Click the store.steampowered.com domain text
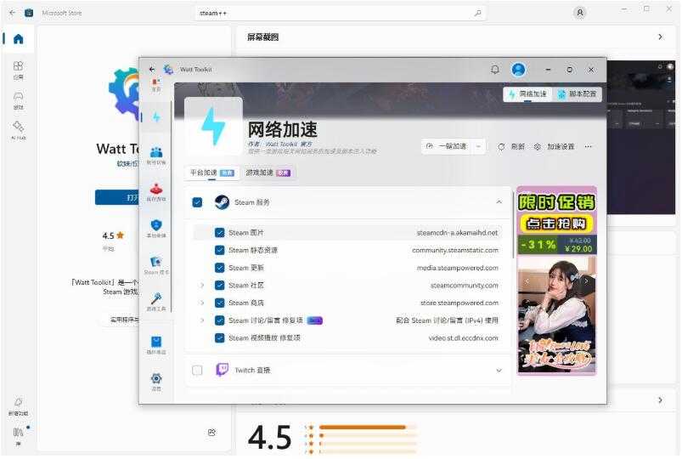This screenshot has height=459, width=682. point(459,303)
